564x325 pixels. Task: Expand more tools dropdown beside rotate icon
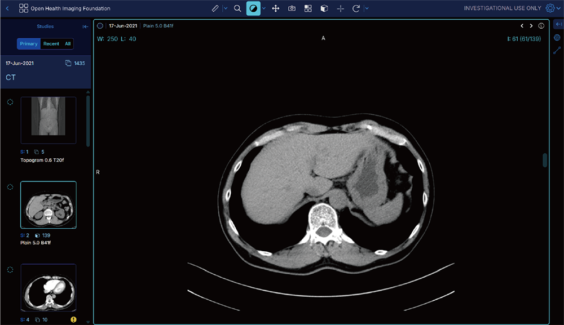(367, 8)
